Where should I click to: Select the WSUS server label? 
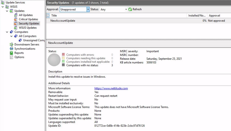(x=14, y=6)
